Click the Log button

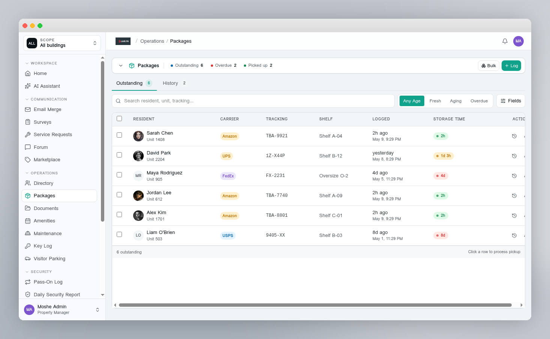tap(511, 66)
